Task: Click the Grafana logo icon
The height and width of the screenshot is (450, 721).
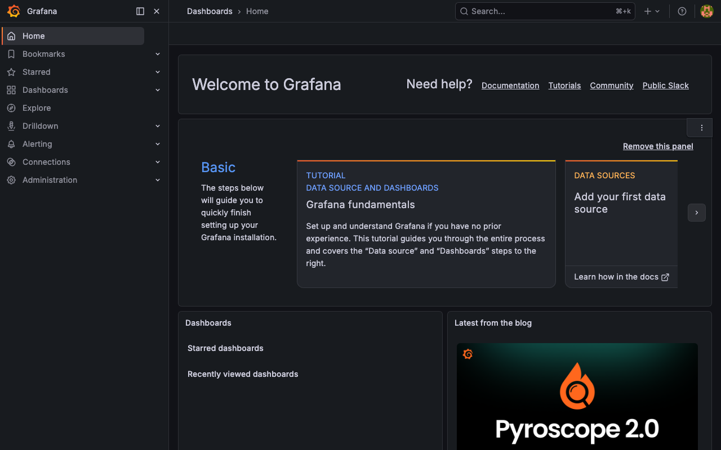Action: pyautogui.click(x=14, y=11)
